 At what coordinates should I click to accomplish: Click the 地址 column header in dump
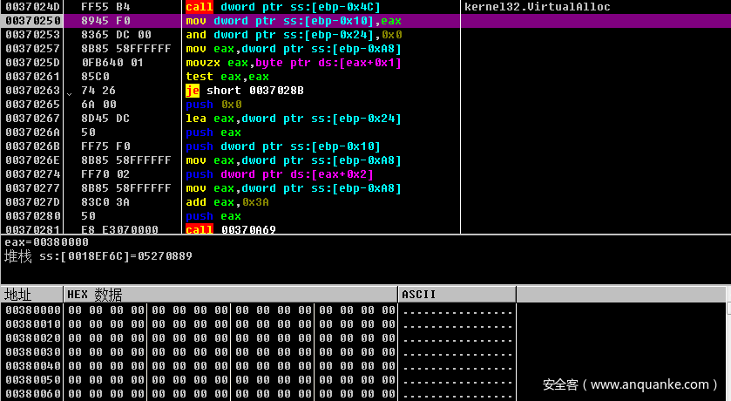coord(31,295)
